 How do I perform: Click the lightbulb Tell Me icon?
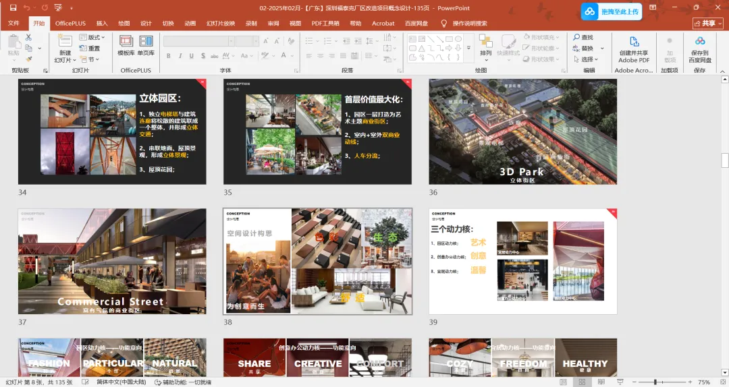pyautogui.click(x=443, y=23)
